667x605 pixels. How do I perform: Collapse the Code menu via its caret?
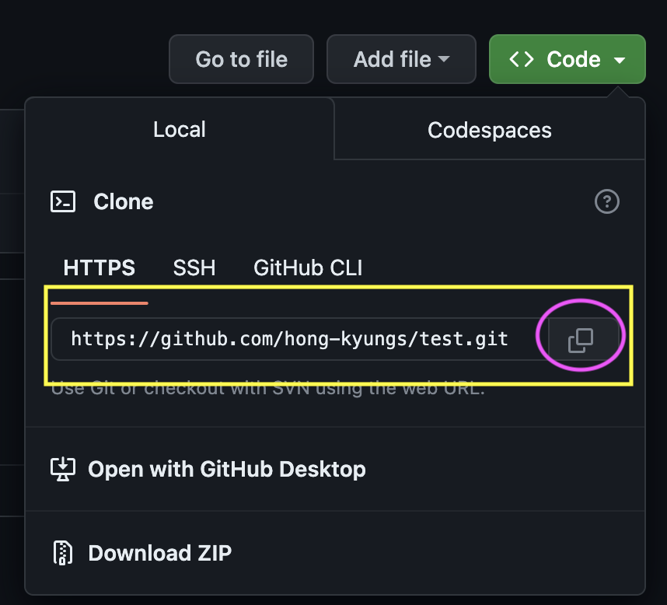620,60
